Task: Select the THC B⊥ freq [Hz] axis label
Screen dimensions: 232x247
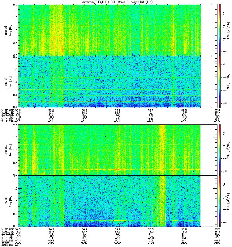Action: tap(8, 150)
